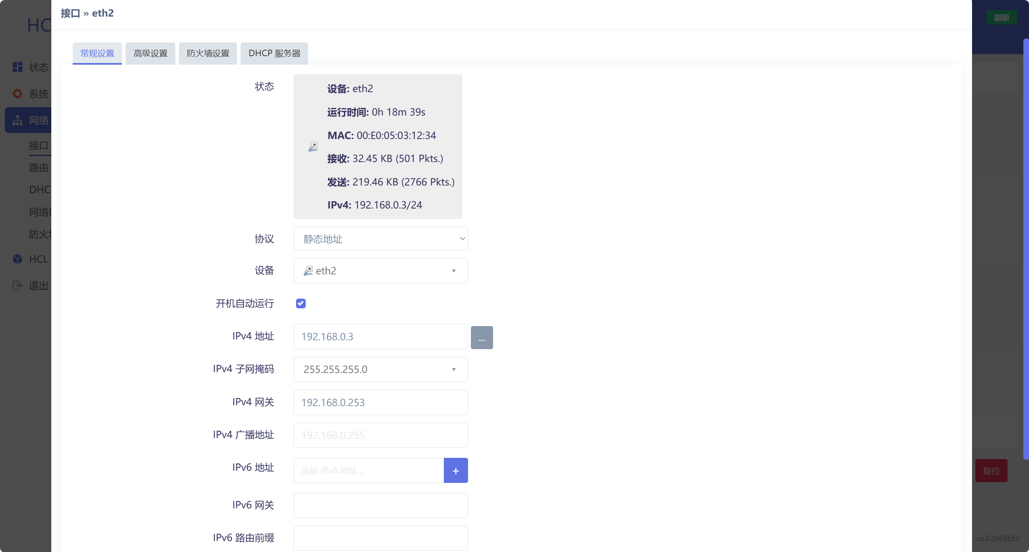
Task: Click the HCL cube icon in sidebar
Action: pyautogui.click(x=17, y=259)
